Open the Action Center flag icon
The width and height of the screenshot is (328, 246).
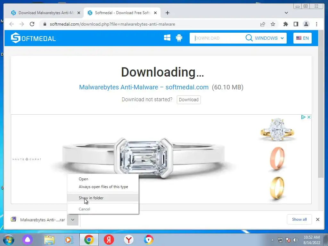tap(288, 240)
